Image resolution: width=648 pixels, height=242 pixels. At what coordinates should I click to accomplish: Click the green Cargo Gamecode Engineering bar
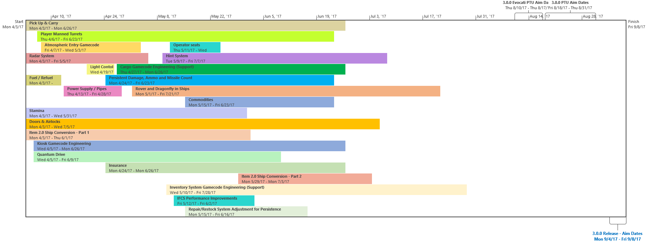[x=231, y=69]
